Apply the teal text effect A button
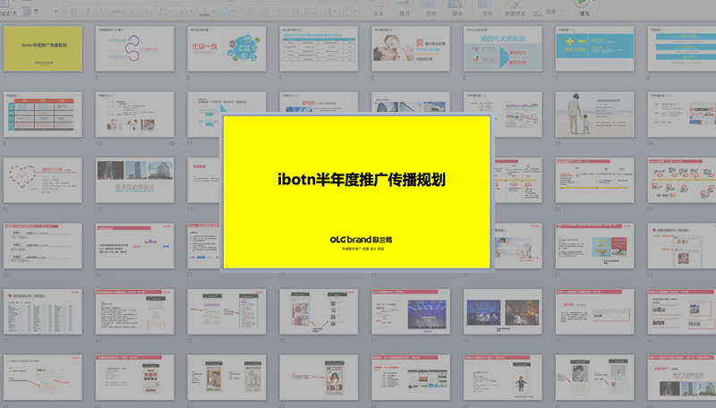 point(225,12)
